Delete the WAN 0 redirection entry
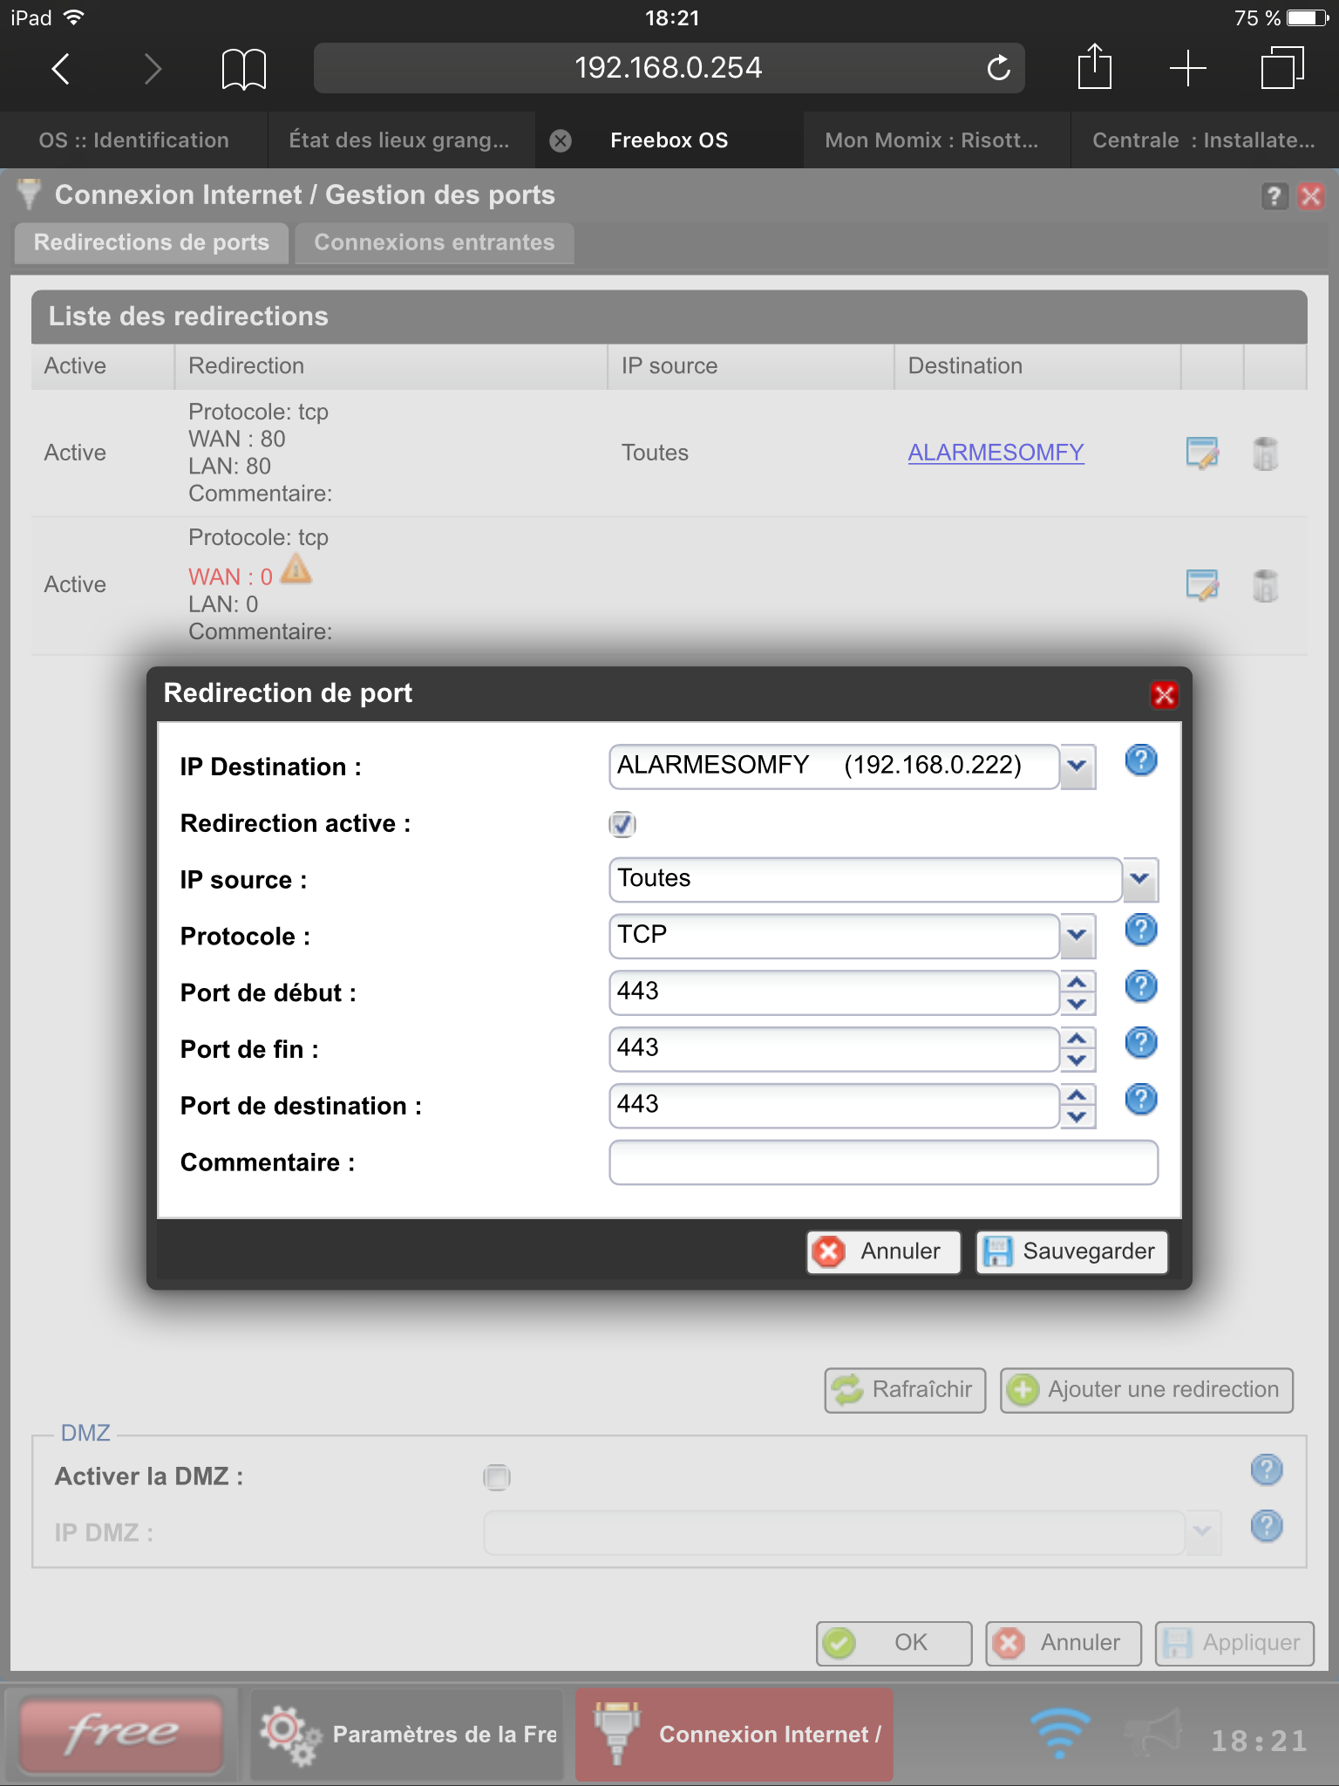This screenshot has height=1786, width=1339. pyautogui.click(x=1265, y=586)
